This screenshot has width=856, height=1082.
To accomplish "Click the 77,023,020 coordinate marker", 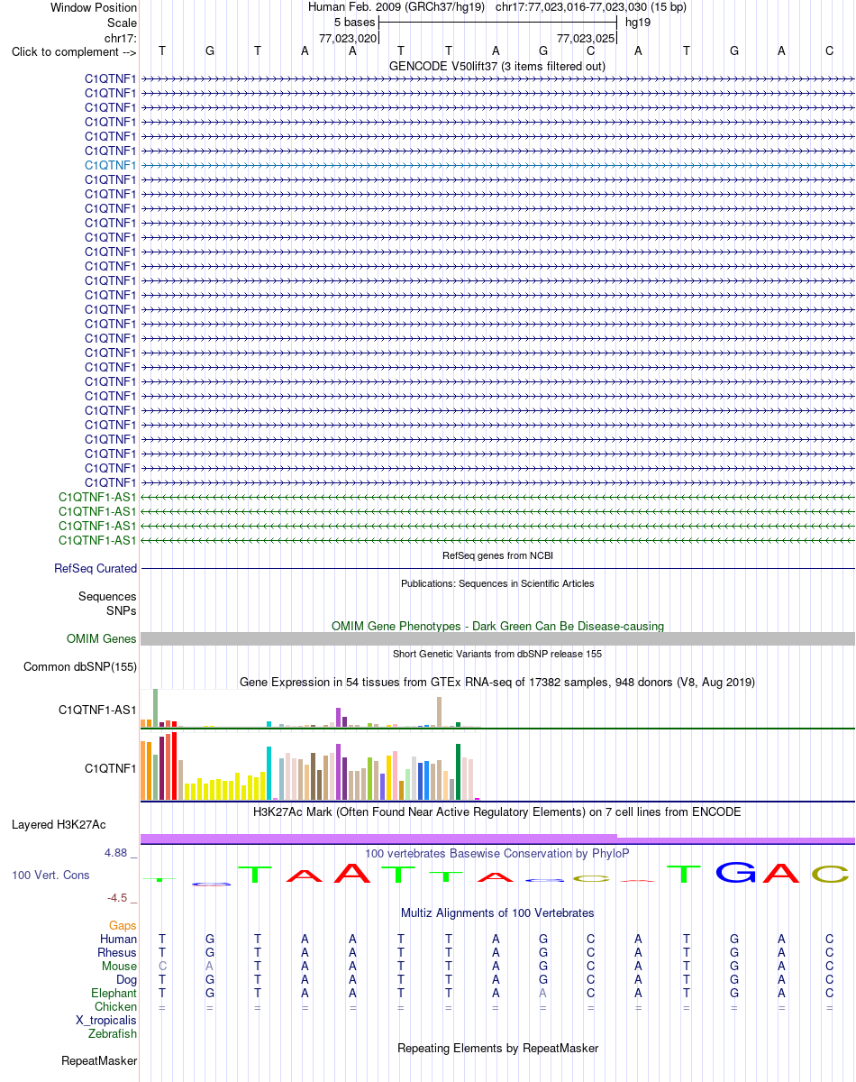I will [348, 38].
